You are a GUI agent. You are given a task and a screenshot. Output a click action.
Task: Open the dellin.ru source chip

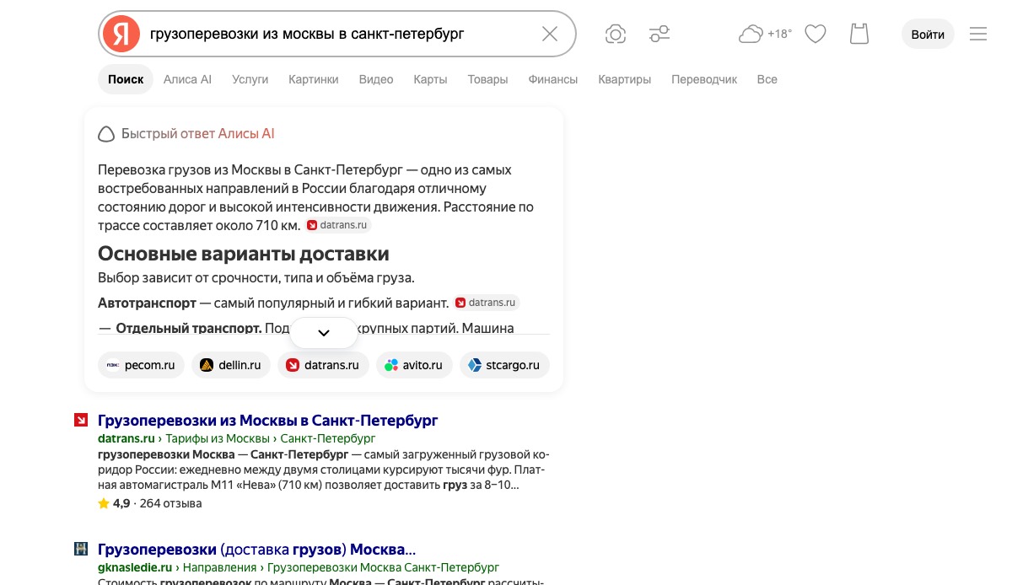(231, 365)
